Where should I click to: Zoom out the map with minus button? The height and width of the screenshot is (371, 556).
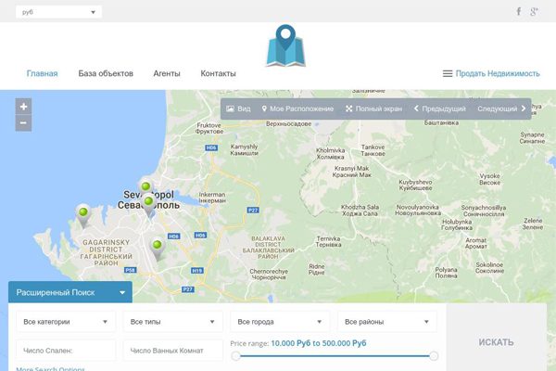[23, 123]
